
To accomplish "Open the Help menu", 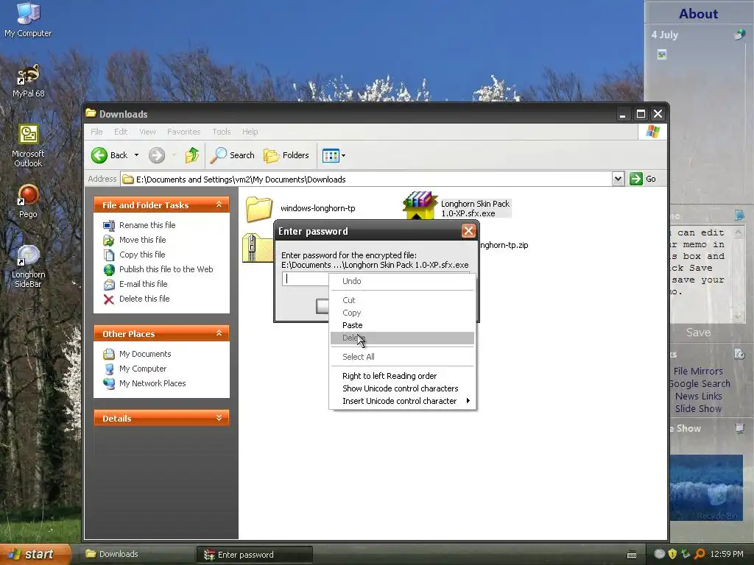I will [x=250, y=132].
